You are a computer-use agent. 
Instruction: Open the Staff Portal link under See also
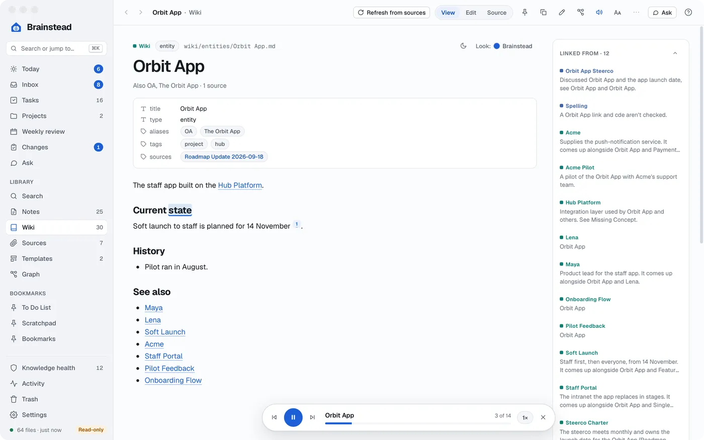pos(163,356)
